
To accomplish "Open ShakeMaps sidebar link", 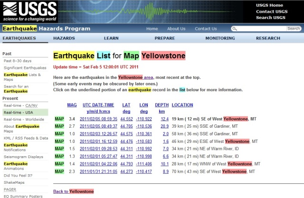I will (x=14, y=182).
